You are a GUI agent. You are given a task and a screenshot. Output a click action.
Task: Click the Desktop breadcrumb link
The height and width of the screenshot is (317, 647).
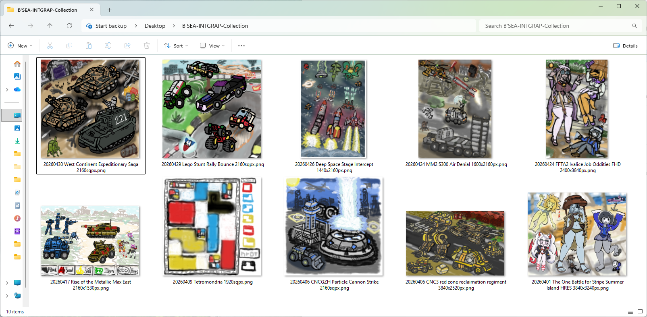[x=155, y=26]
